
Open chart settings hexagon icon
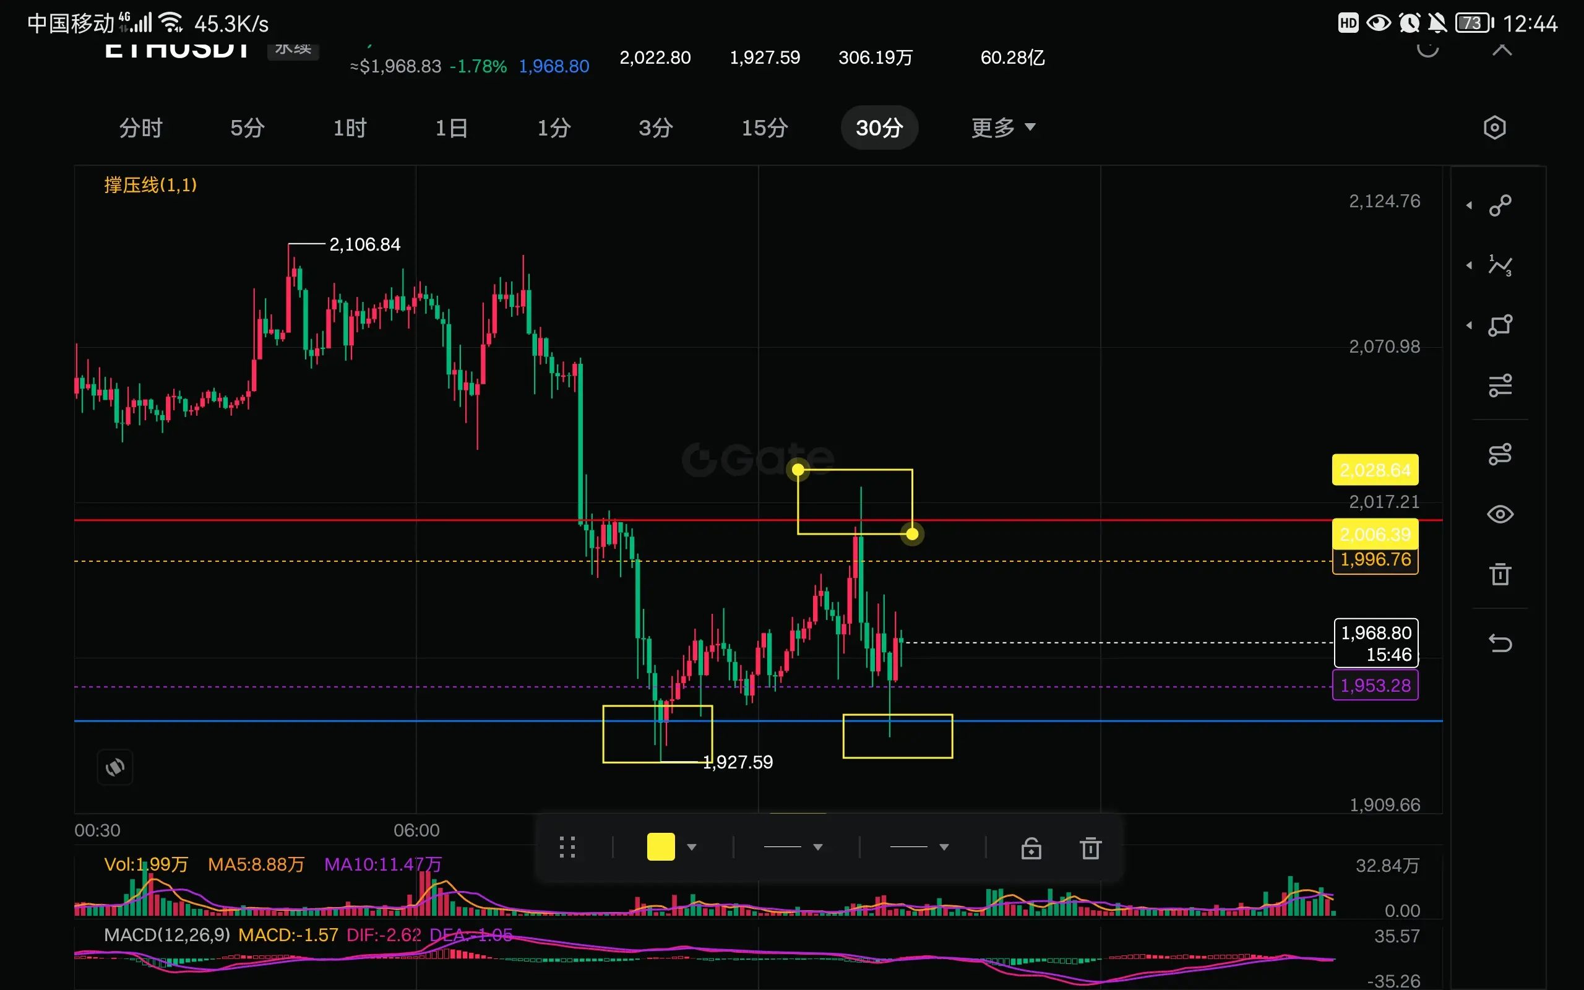(x=1494, y=127)
